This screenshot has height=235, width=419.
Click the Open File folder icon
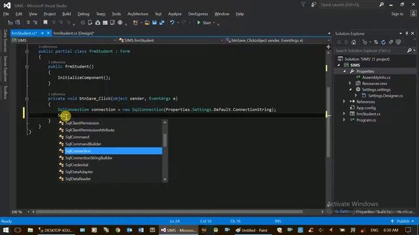click(147, 23)
